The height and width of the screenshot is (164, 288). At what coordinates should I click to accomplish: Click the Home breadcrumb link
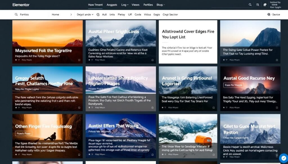pos(55,15)
